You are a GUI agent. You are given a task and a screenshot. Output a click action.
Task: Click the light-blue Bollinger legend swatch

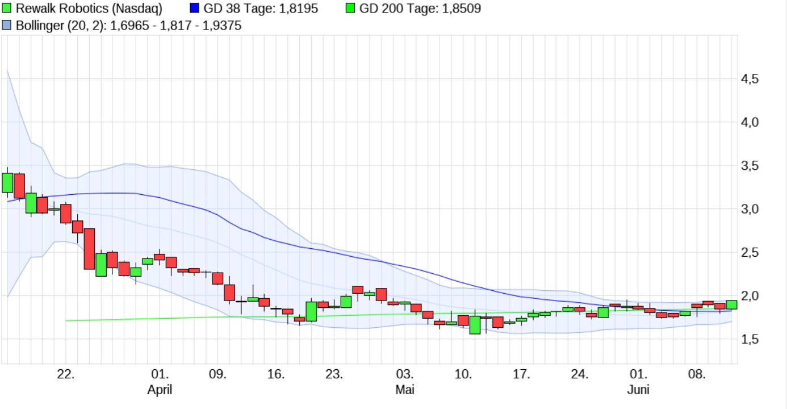[7, 26]
